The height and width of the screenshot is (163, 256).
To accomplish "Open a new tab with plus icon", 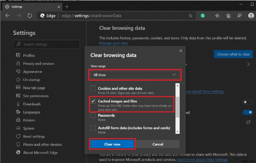I will click(67, 6).
